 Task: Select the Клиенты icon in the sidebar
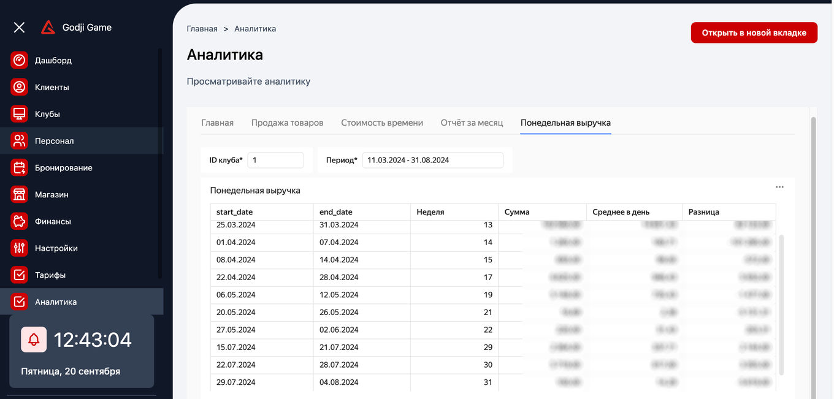pos(18,86)
